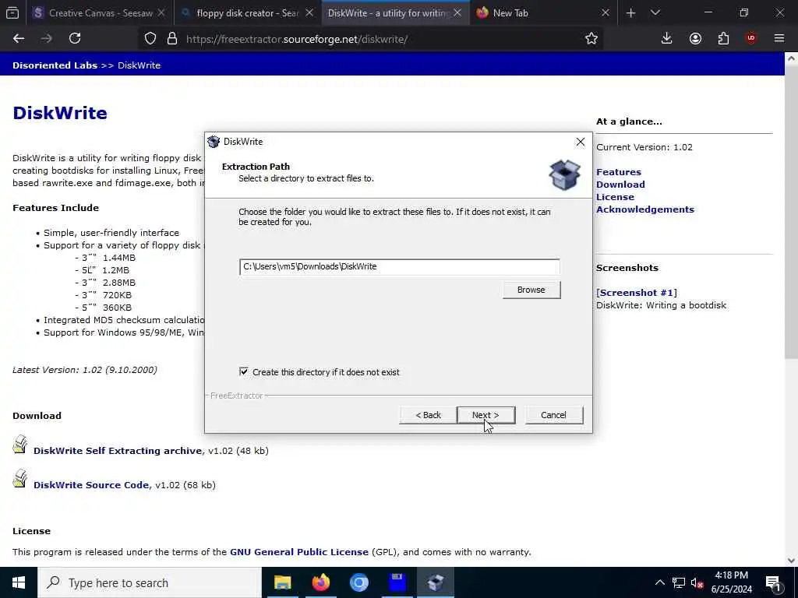Click the < Back button
This screenshot has width=798, height=598.
tap(428, 415)
